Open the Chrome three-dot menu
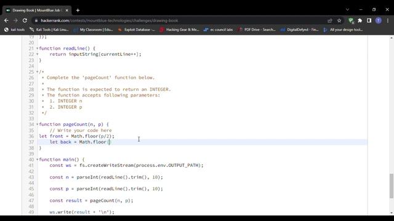394x221 pixels. (388, 20)
